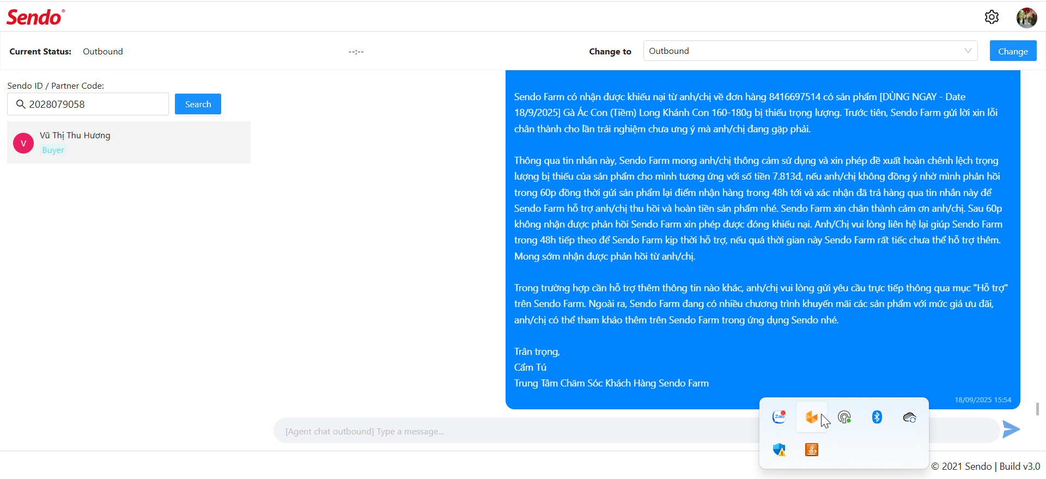
Task: Select the Vũ Thị Thu Hương contact
Action: 129,143
